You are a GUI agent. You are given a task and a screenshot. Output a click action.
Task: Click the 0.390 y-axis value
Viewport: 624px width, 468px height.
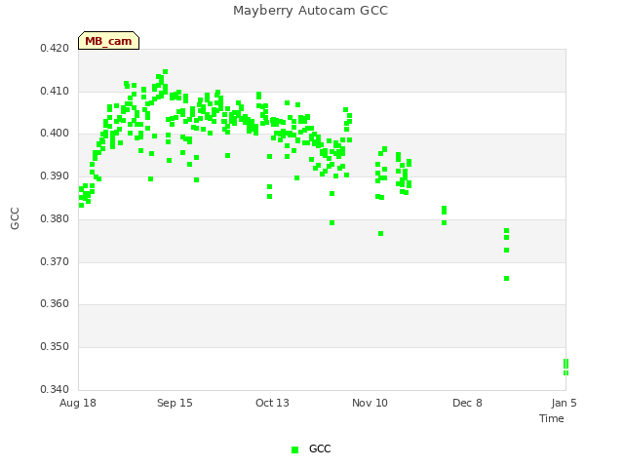click(55, 175)
